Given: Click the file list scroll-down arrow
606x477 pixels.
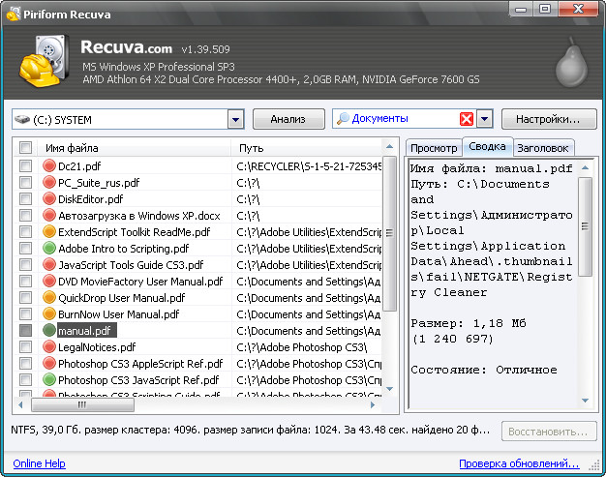Looking at the screenshot, I should coord(389,389).
